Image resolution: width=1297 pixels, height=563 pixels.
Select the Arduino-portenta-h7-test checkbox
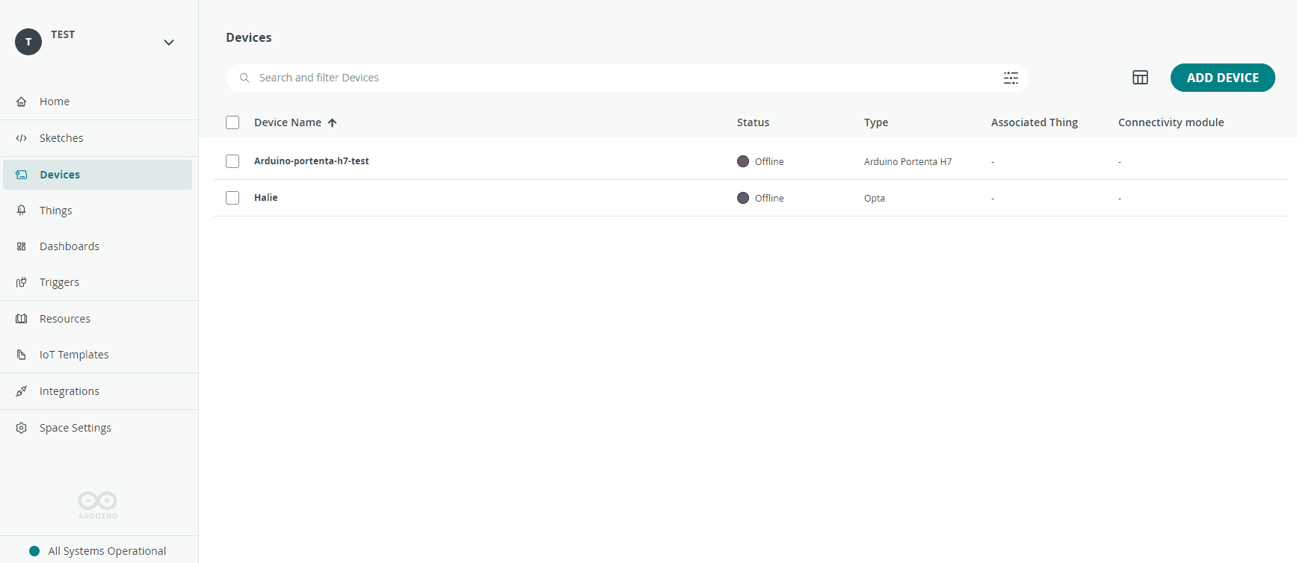(232, 161)
